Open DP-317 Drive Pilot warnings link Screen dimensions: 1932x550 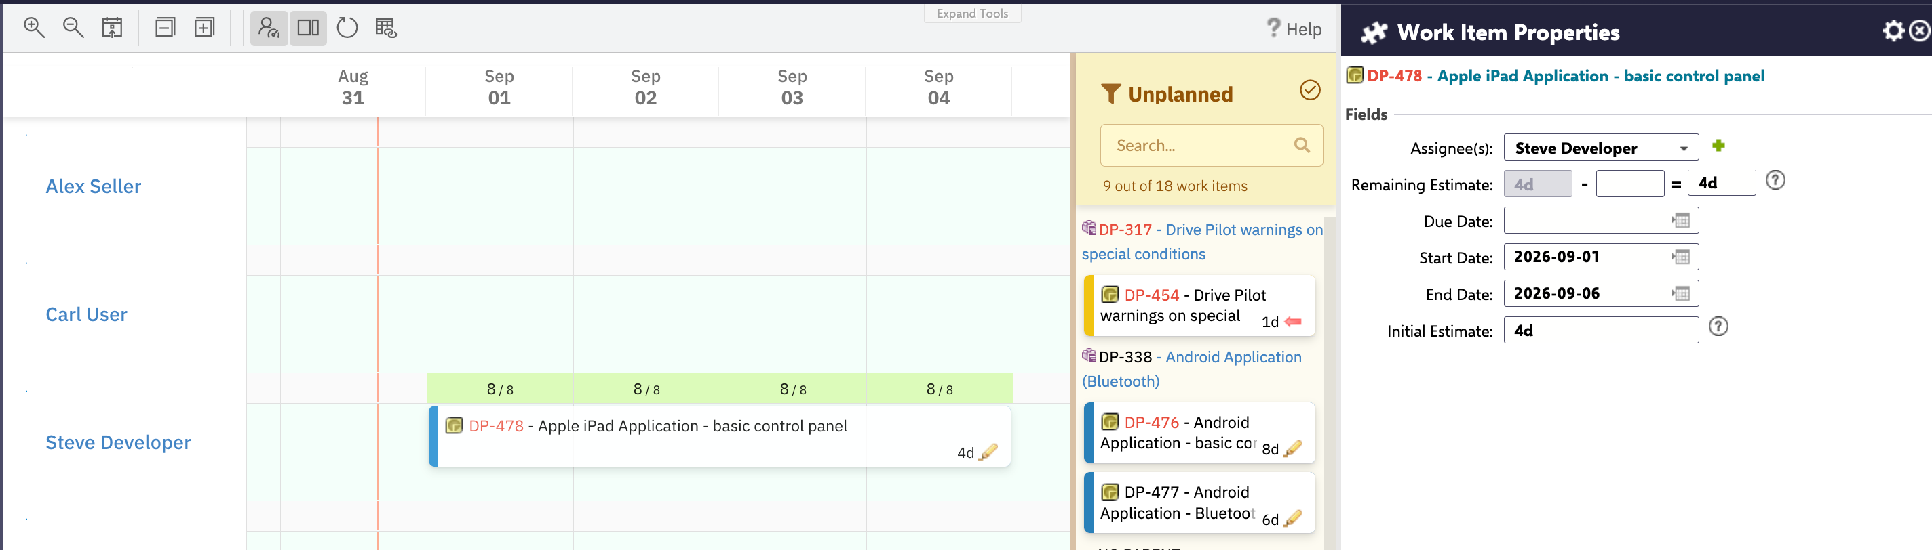1202,241
